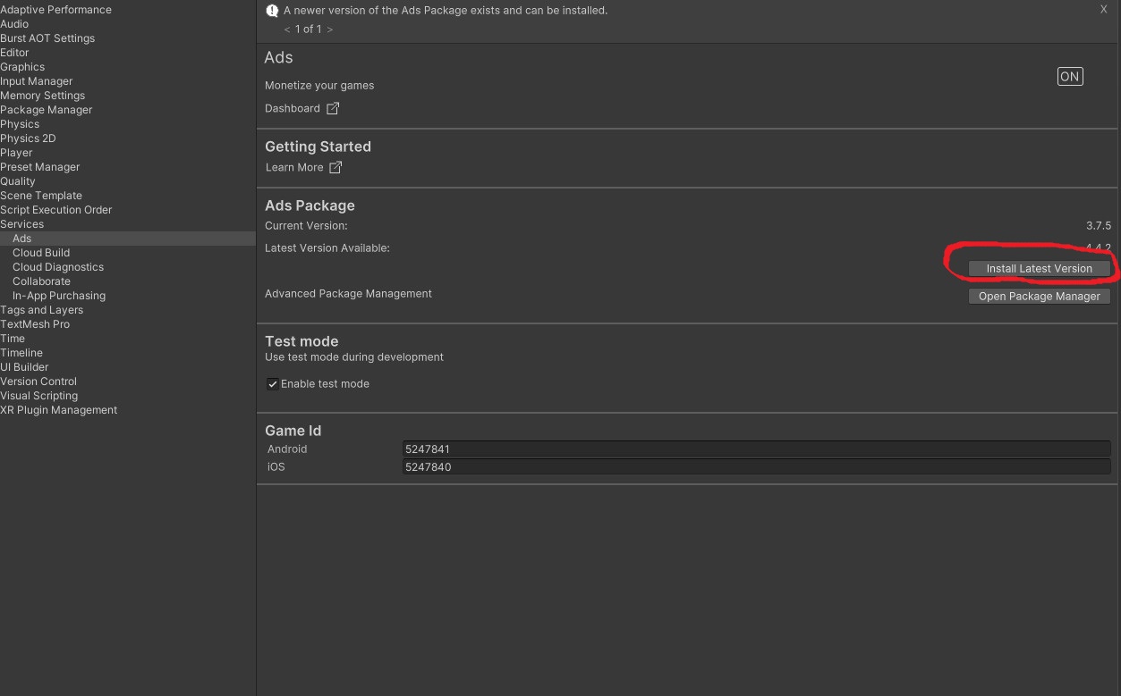1121x696 pixels.
Task: Open the Dashboard external link icon
Action: 333,108
